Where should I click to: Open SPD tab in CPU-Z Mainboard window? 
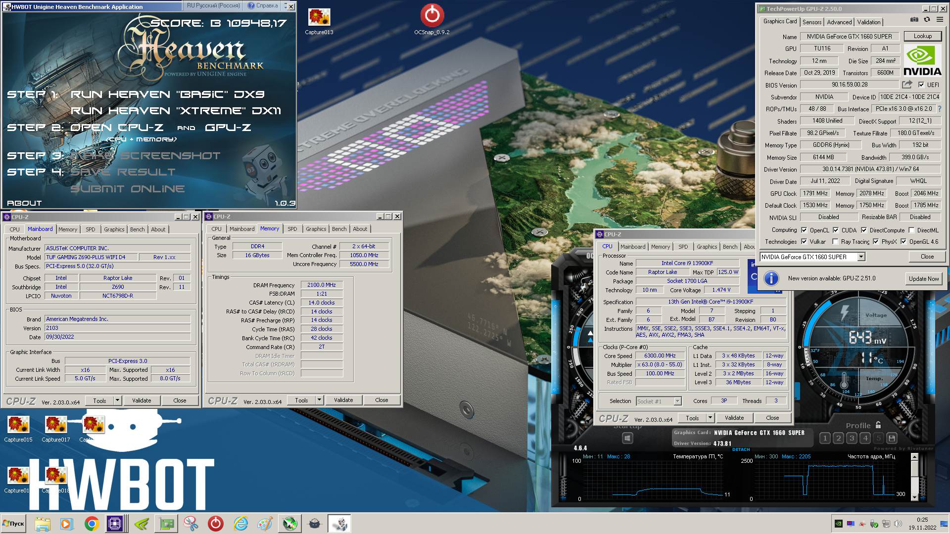90,229
